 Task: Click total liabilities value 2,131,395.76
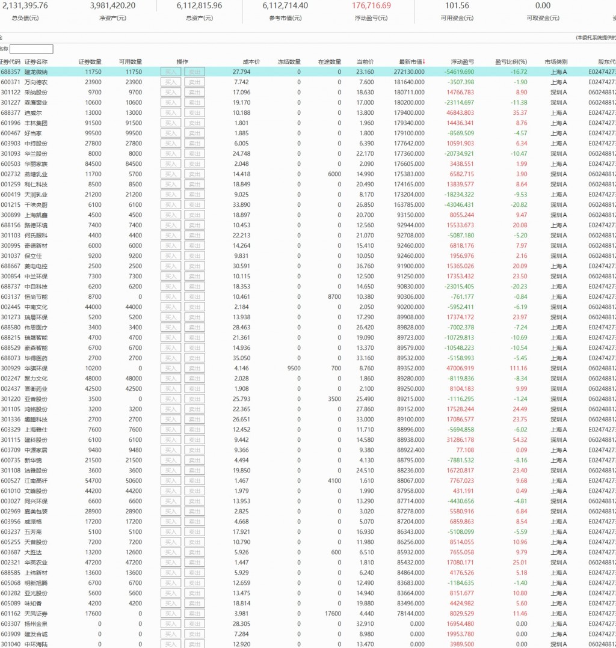coord(25,6)
